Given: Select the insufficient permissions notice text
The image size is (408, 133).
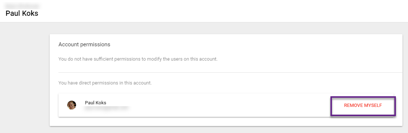Looking at the screenshot, I should [138, 59].
